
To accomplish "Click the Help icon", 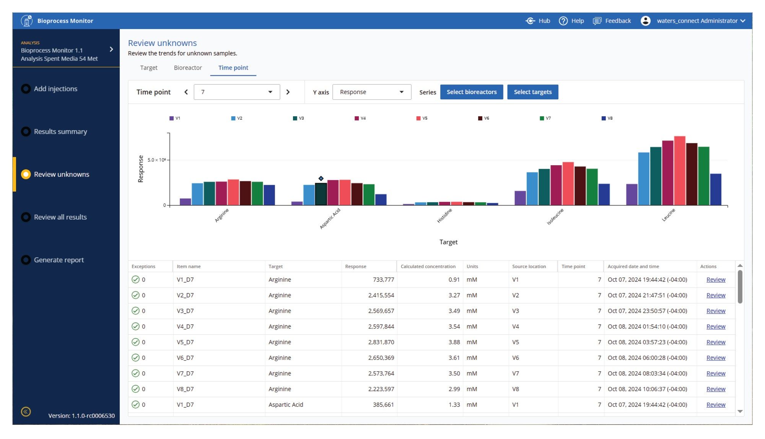I will (x=563, y=21).
